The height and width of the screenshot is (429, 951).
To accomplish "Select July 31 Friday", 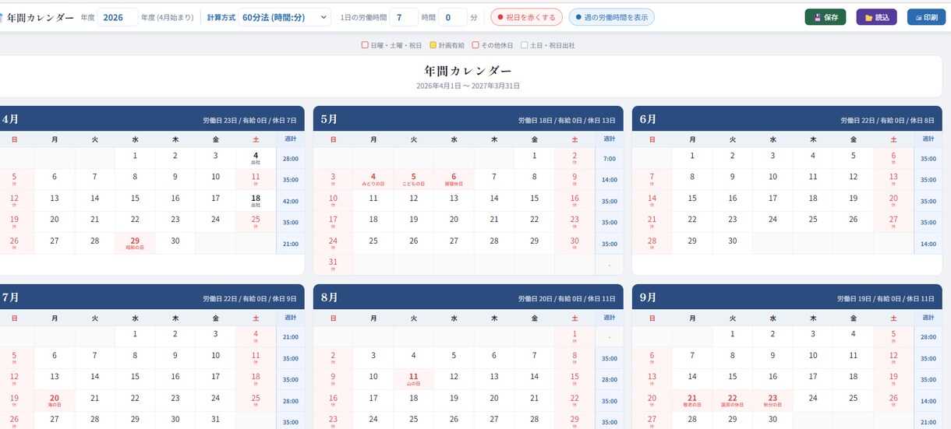I will 216,419.
